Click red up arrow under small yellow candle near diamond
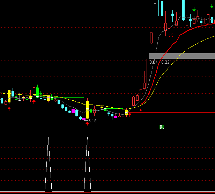 coord(130,115)
